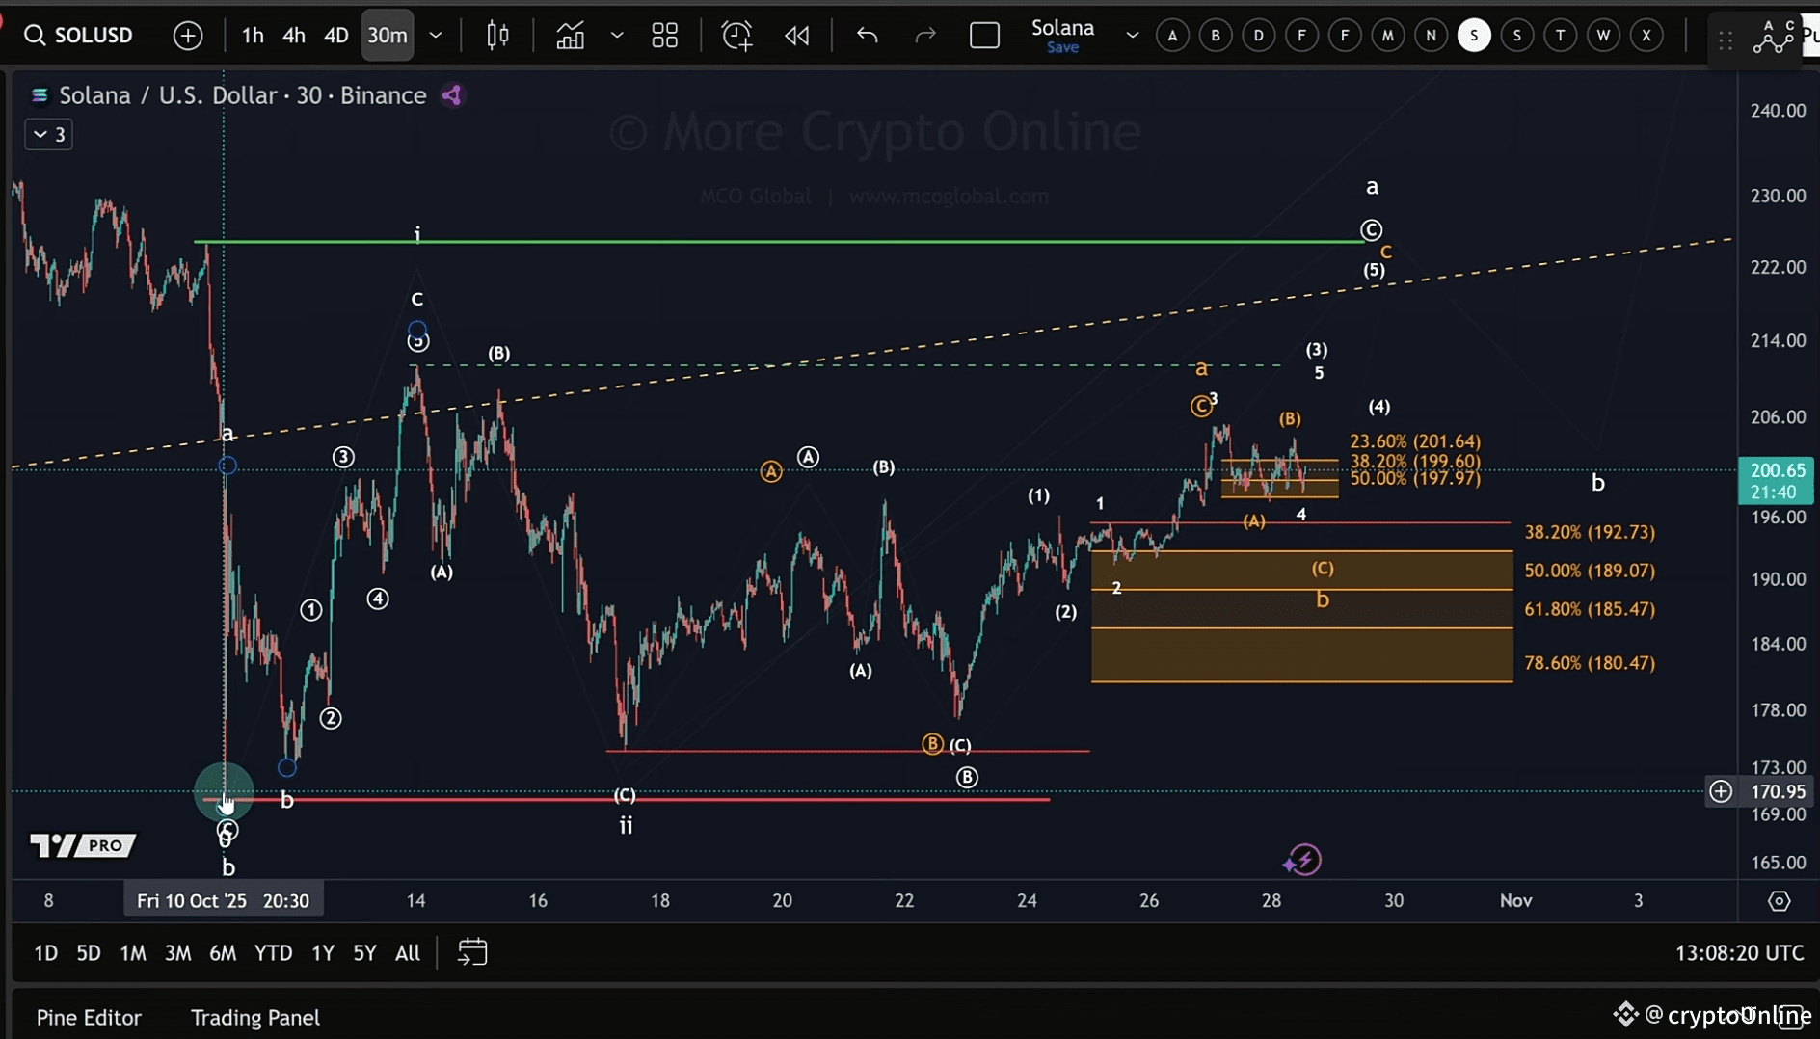Open the Trading Panel tab
This screenshot has height=1039, width=1820.
[254, 1017]
